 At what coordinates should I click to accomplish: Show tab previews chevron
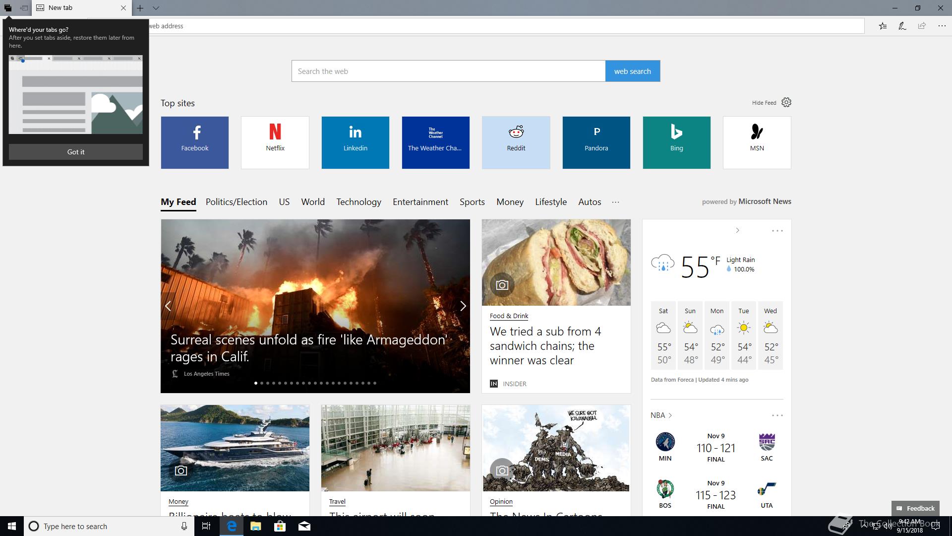click(156, 8)
